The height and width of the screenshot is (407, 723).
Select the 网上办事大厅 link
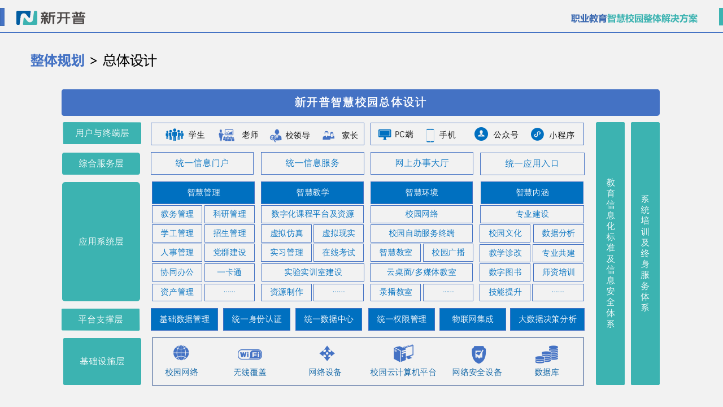(421, 163)
